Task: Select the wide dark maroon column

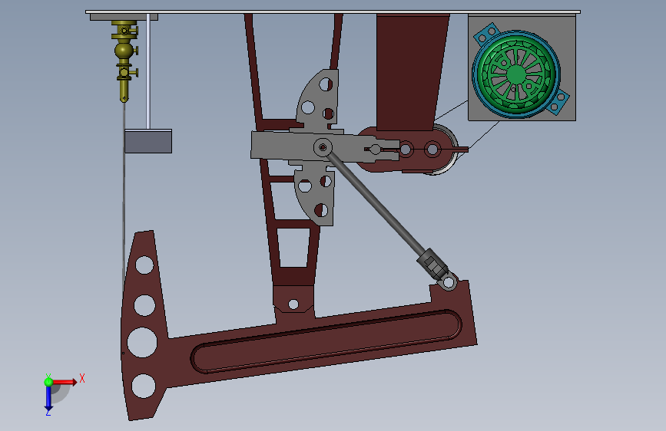Action: coord(411,72)
